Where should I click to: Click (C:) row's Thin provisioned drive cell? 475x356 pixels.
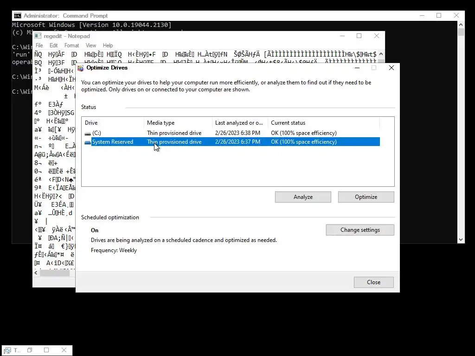click(x=174, y=133)
